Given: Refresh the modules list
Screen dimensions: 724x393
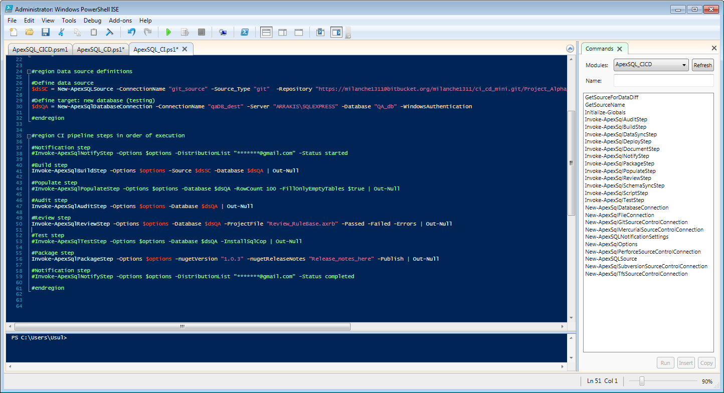Looking at the screenshot, I should (x=702, y=65).
